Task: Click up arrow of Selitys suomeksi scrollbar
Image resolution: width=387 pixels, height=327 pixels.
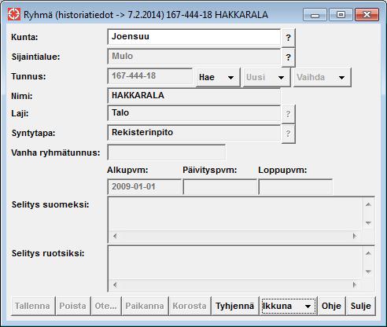Action: pyautogui.click(x=368, y=204)
